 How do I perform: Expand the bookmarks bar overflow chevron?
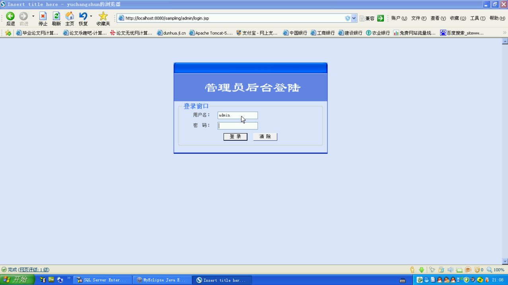click(505, 33)
